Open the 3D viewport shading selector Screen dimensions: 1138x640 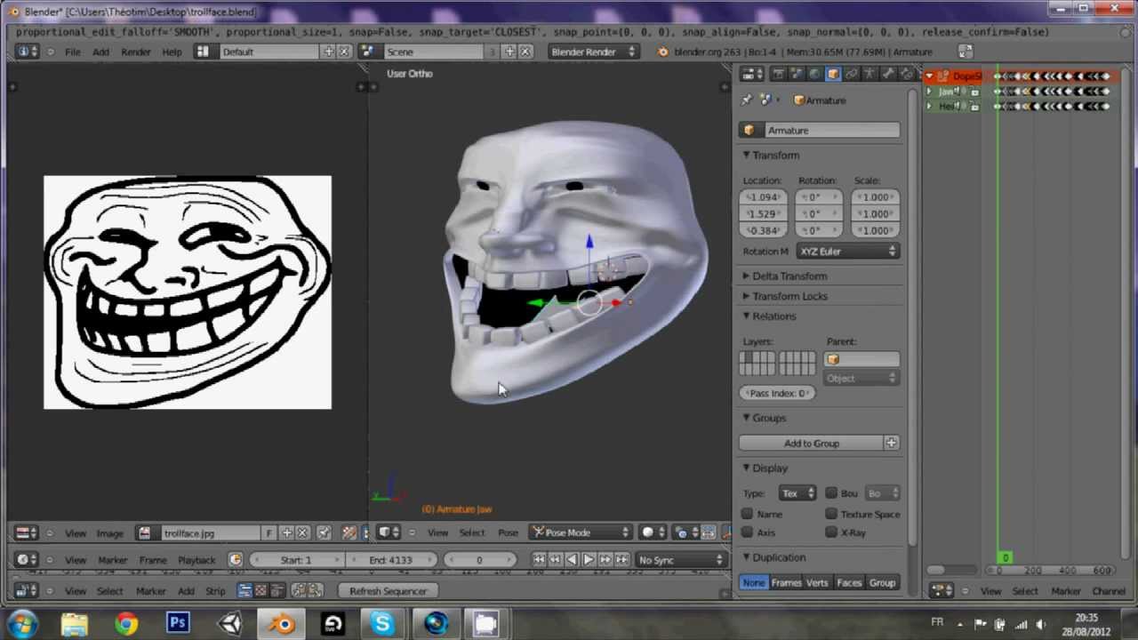pyautogui.click(x=653, y=532)
